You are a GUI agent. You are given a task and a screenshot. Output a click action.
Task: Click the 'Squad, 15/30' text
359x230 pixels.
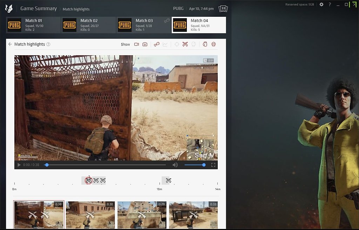[x=34, y=26]
